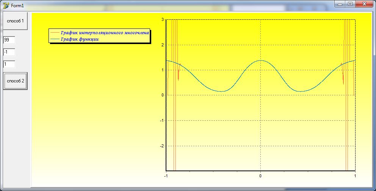
Task: Click legend entry "График функции"
Action: click(80, 39)
